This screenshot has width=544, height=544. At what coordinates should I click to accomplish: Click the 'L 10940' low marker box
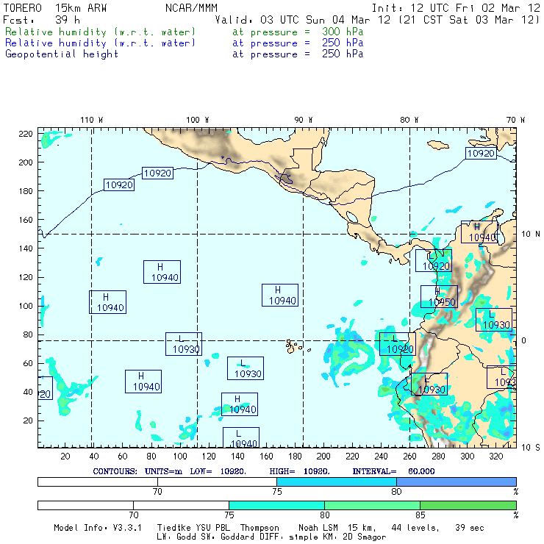tap(241, 438)
